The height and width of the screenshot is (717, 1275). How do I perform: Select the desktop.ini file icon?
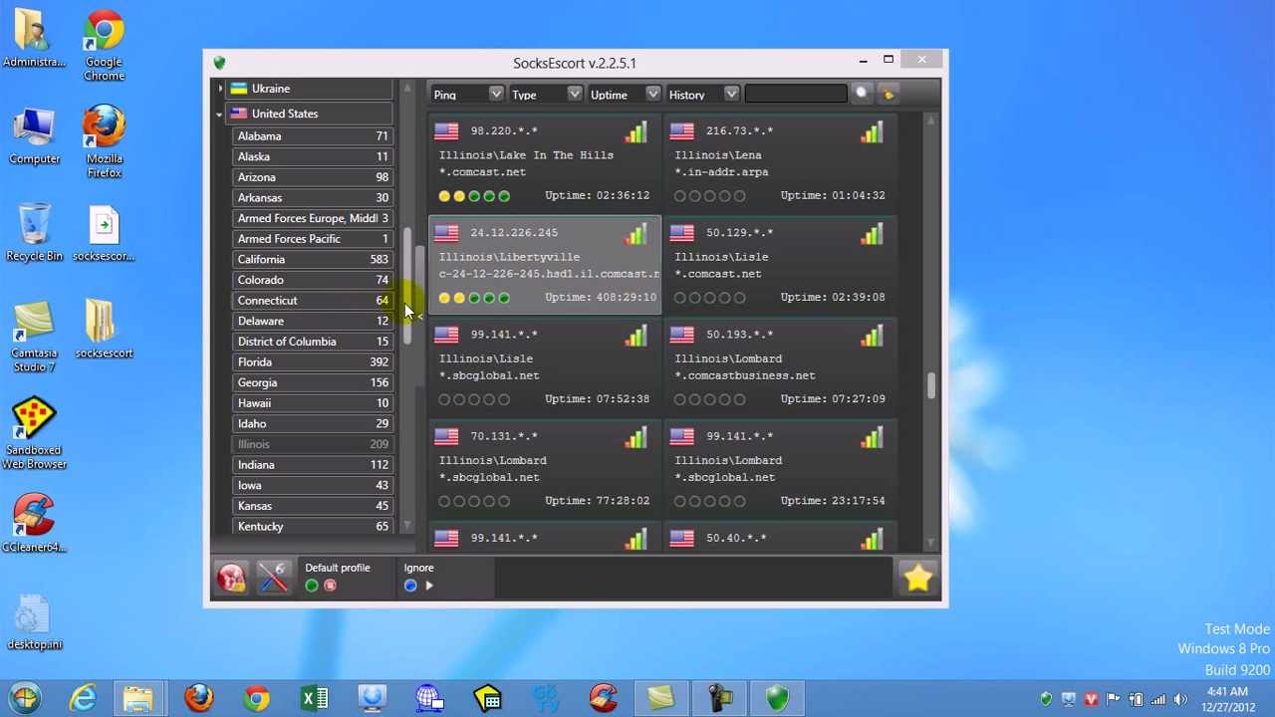coord(34,622)
